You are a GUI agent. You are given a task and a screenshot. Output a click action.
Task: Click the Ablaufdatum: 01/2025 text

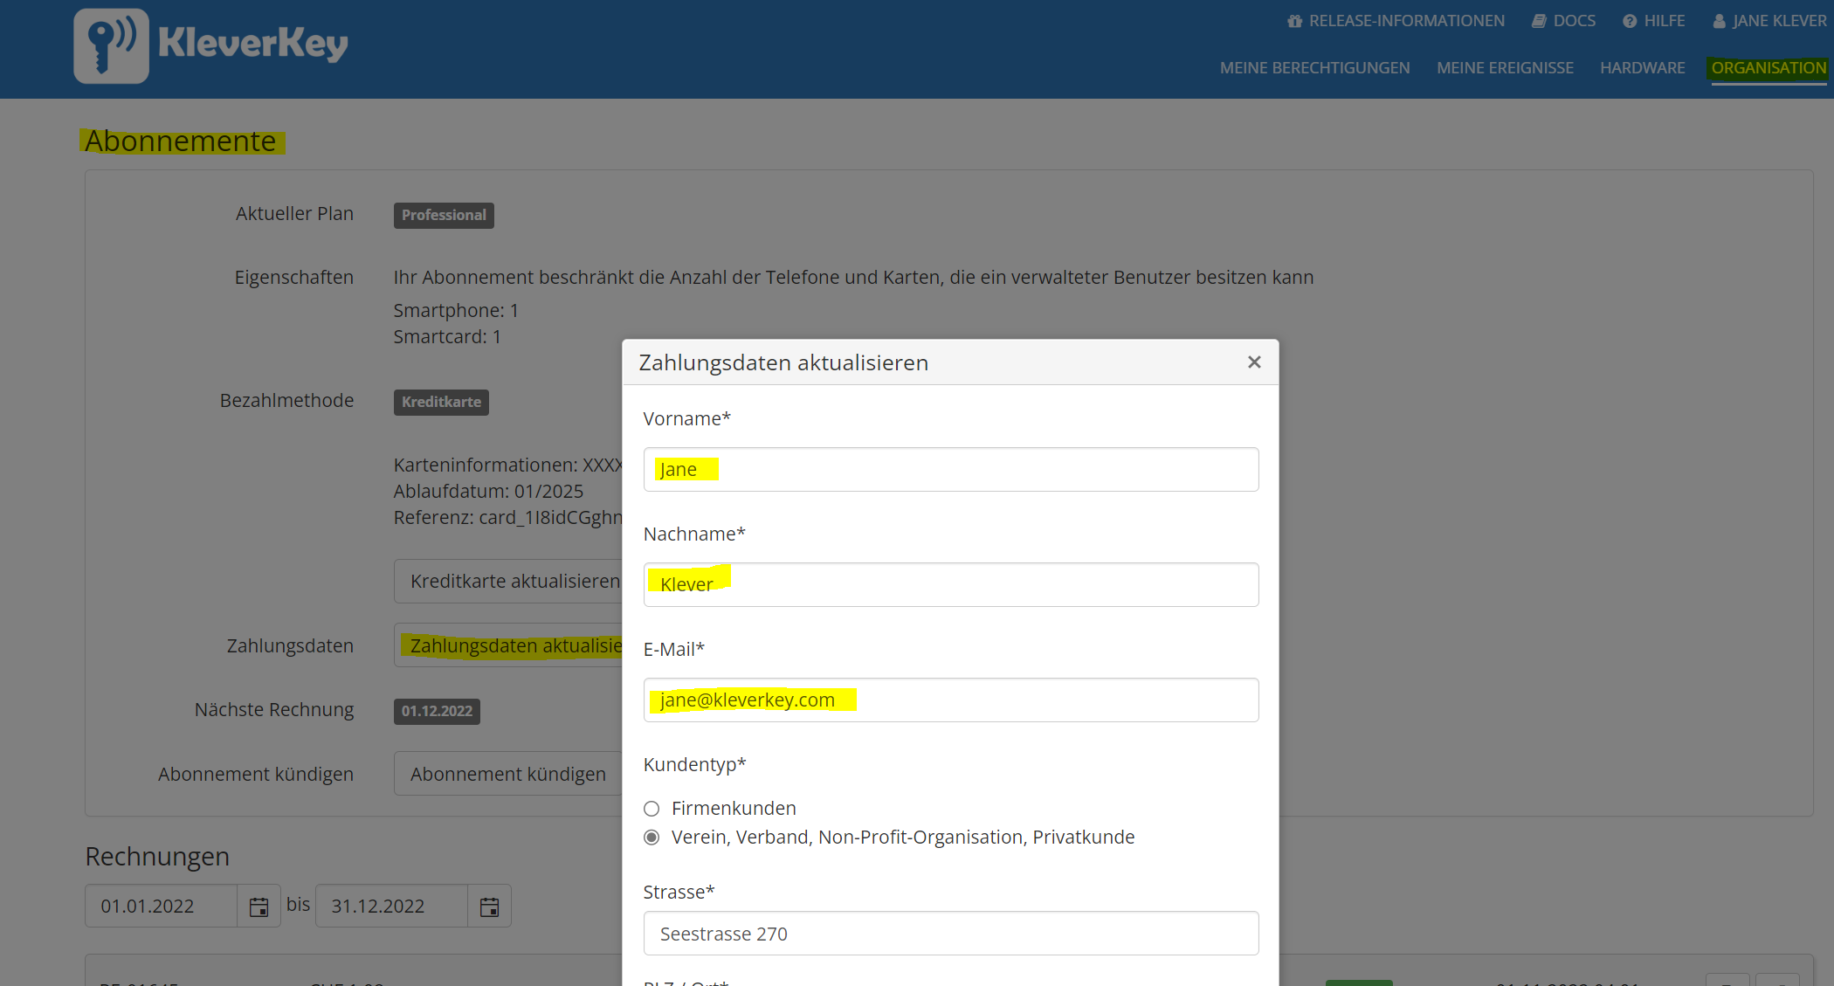tap(488, 492)
